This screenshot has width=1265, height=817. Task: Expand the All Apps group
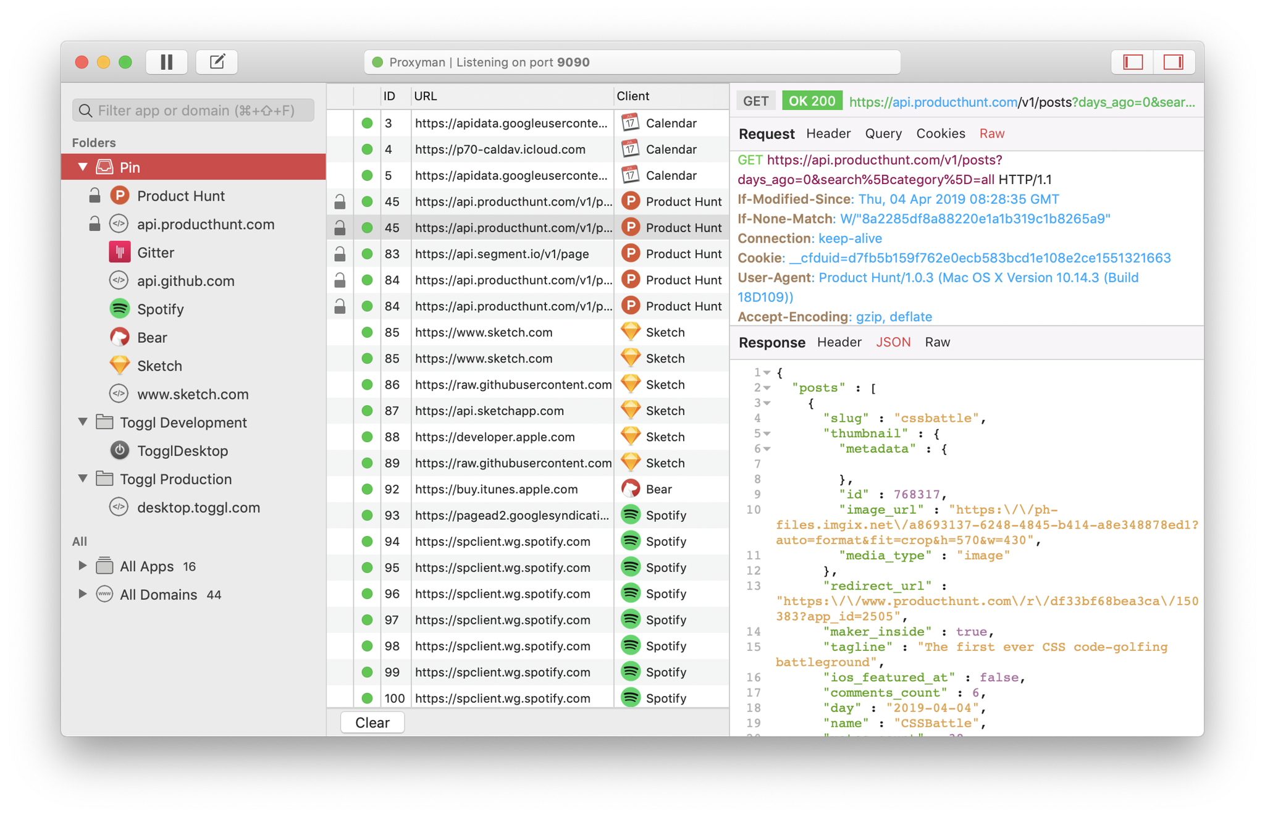pos(82,566)
